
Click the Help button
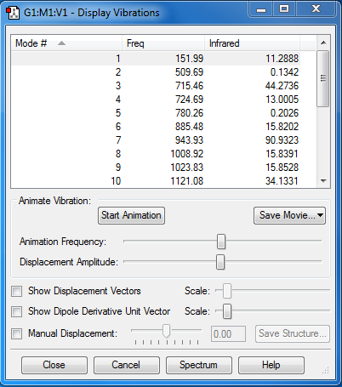271,365
